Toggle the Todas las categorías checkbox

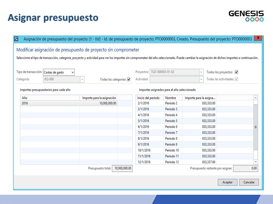click(x=129, y=79)
